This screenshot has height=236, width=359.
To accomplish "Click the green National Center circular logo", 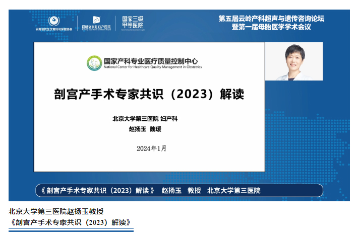I will pyautogui.click(x=94, y=63).
